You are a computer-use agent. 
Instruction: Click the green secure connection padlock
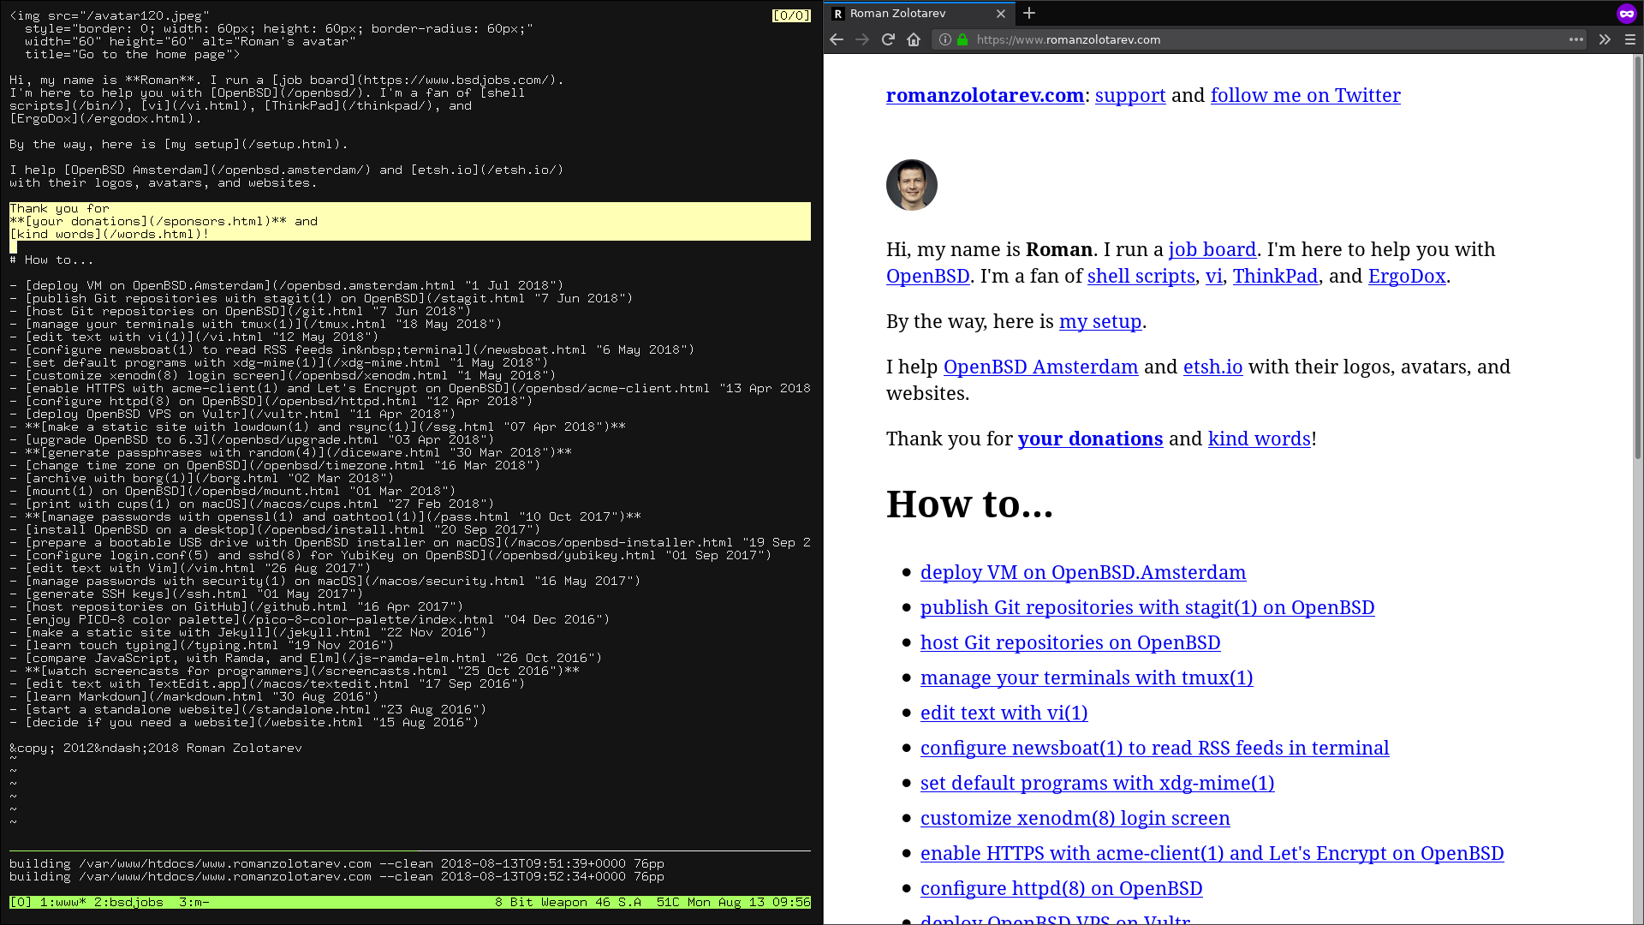[x=962, y=39]
